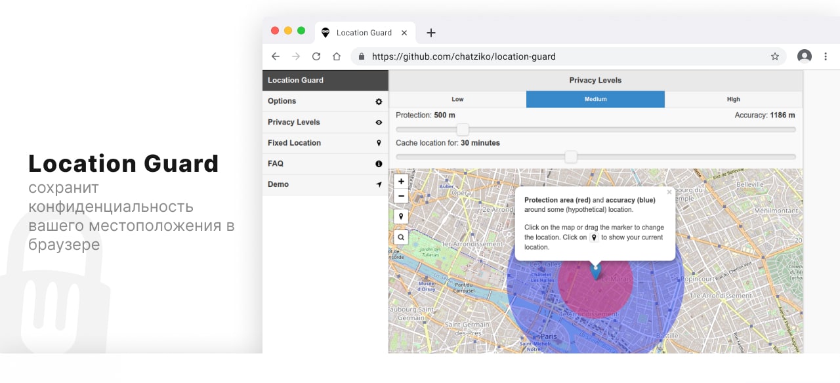Click the map search magnifier button
840x383 pixels.
(401, 237)
